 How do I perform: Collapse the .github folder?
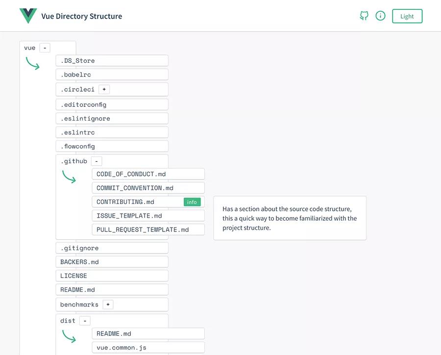point(97,161)
